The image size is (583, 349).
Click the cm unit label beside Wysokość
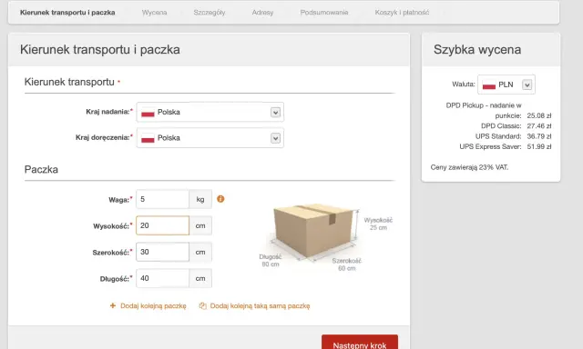pyautogui.click(x=200, y=225)
